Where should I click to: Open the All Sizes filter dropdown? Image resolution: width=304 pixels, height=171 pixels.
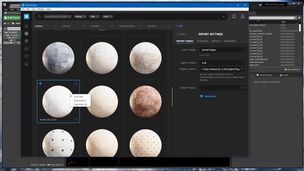click(x=74, y=26)
